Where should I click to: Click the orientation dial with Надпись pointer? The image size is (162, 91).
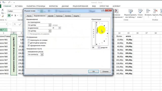point(102,33)
